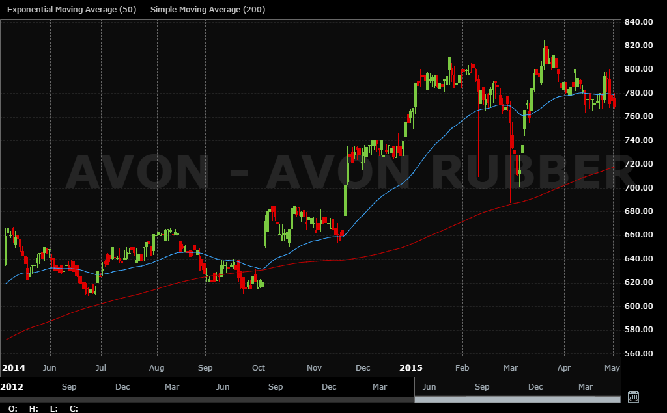667x413 pixels.
Task: Click the Simple Moving Average (200) legend
Action: pyautogui.click(x=208, y=9)
